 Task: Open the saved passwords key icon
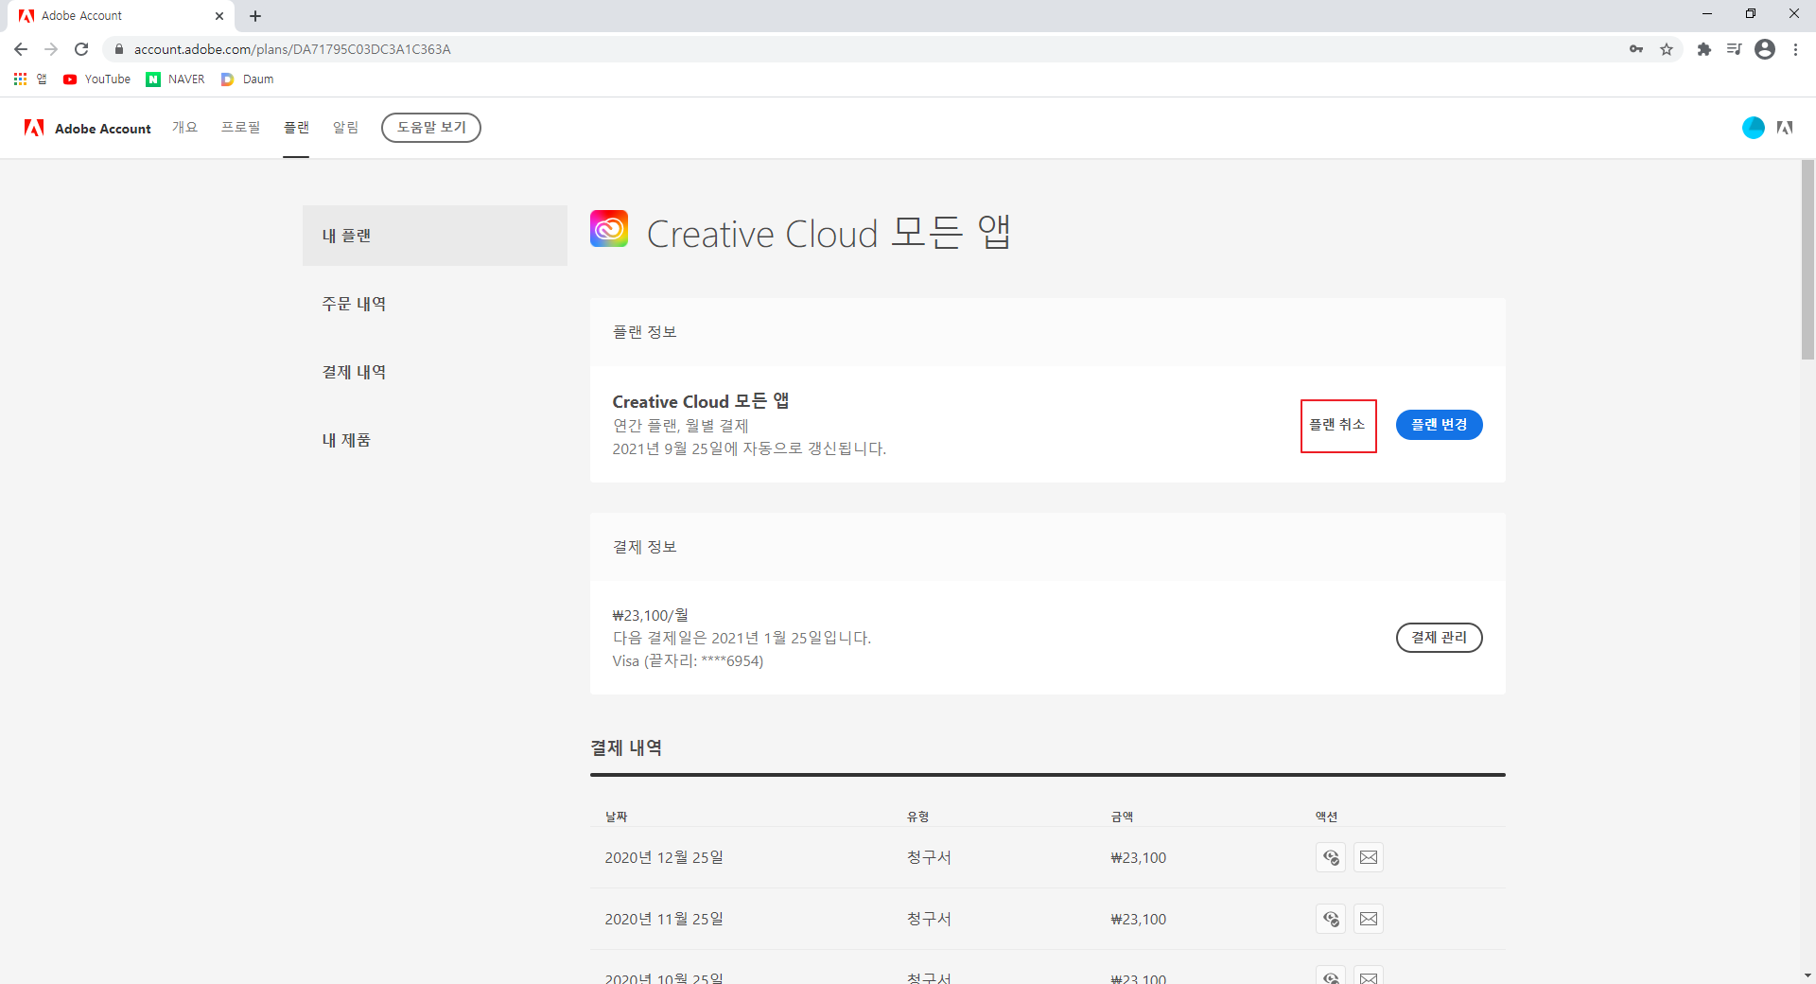point(1636,49)
